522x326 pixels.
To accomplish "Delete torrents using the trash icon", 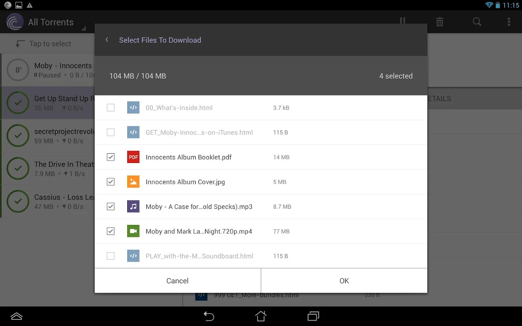I will coord(439,22).
